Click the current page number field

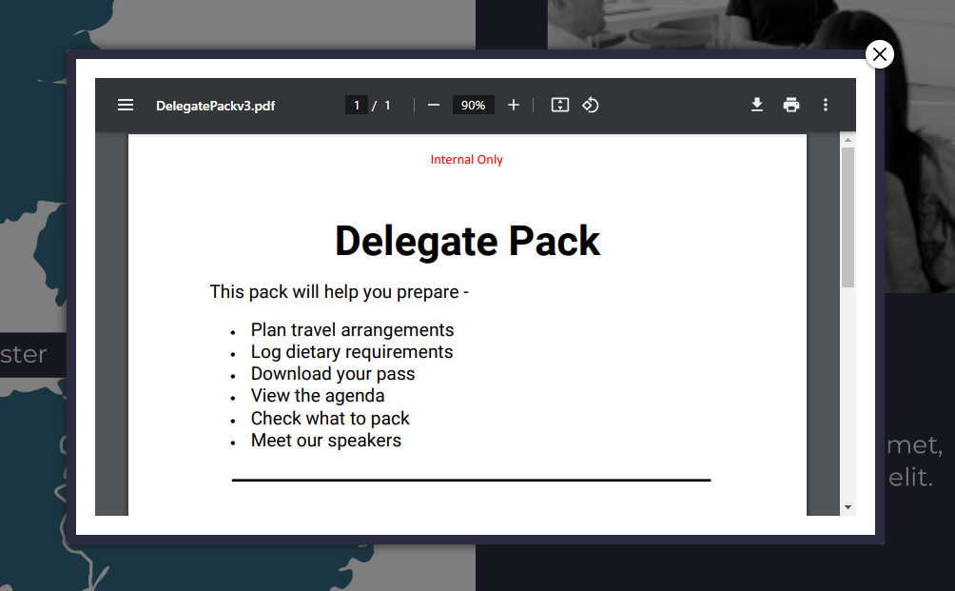point(357,105)
